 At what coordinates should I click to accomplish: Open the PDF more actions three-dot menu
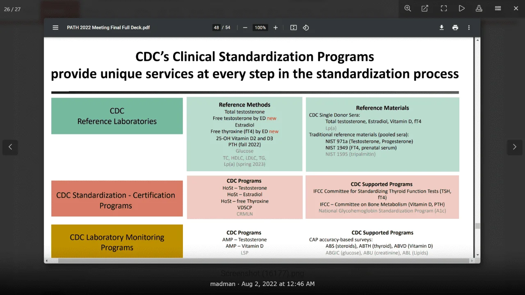pos(469,28)
